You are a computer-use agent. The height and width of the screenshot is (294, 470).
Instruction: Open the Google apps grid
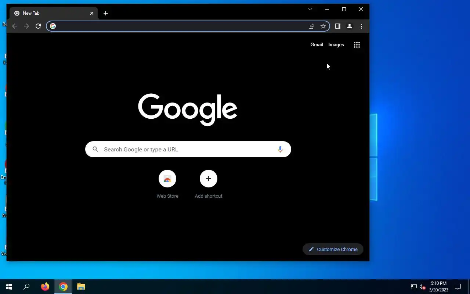click(357, 45)
